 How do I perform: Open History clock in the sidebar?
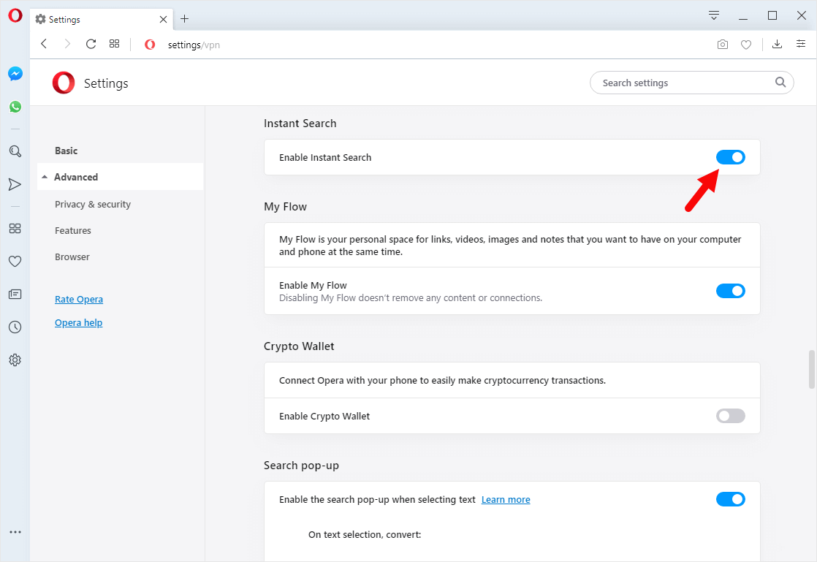(x=15, y=327)
